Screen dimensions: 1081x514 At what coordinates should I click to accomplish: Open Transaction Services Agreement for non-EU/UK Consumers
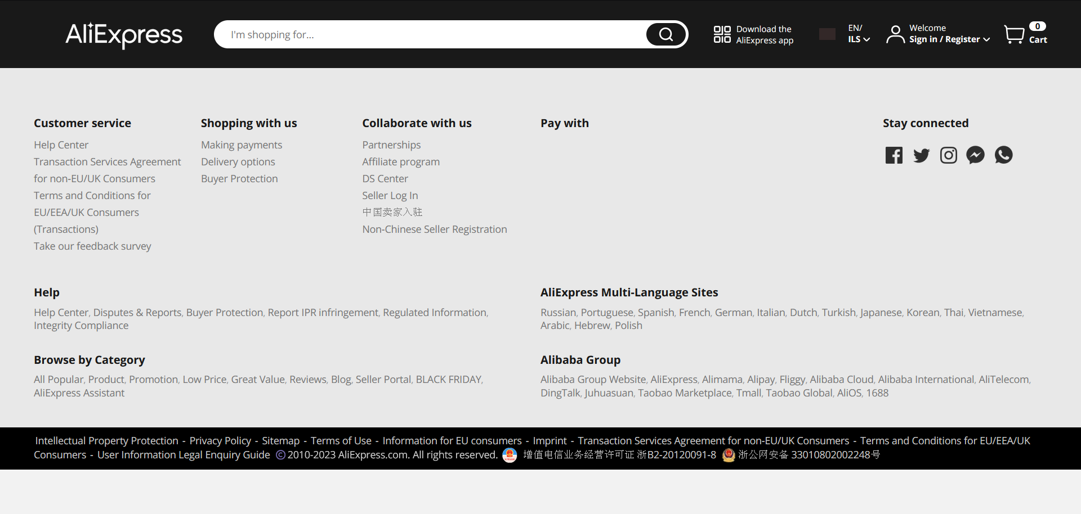tap(107, 170)
